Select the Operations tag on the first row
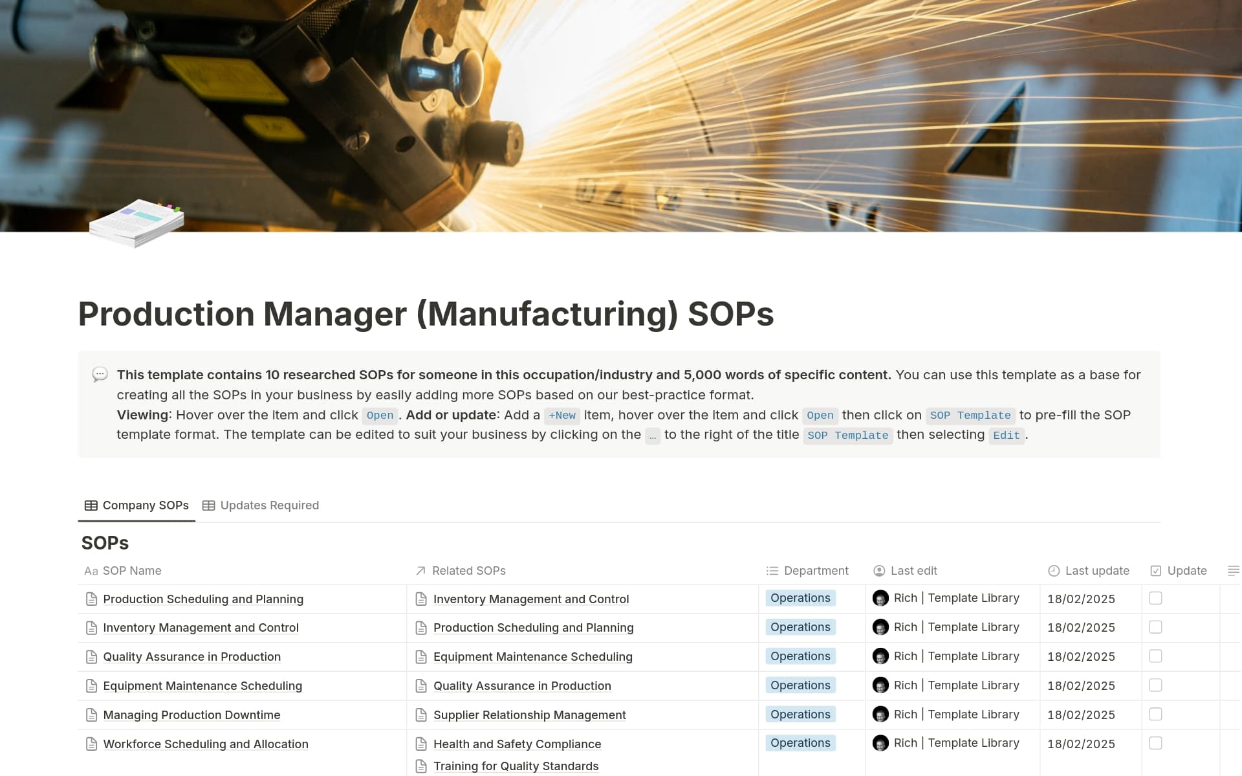This screenshot has width=1242, height=776. tap(800, 598)
